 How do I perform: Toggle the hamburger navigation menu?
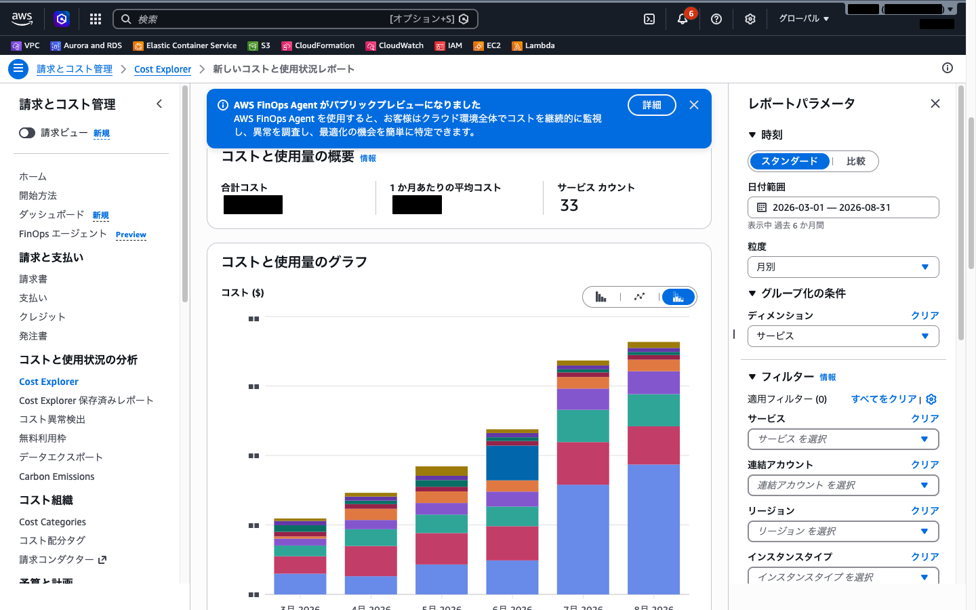click(x=18, y=68)
